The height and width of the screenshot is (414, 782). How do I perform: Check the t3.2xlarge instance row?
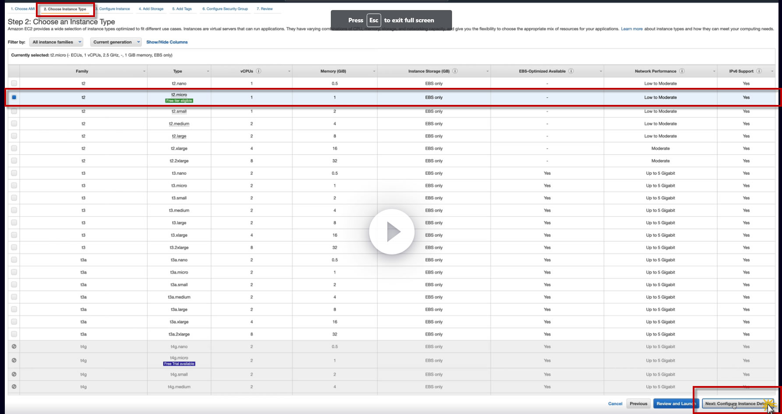14,247
